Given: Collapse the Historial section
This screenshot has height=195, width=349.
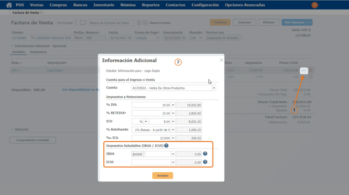Looking at the screenshot, I should click(x=19, y=129).
